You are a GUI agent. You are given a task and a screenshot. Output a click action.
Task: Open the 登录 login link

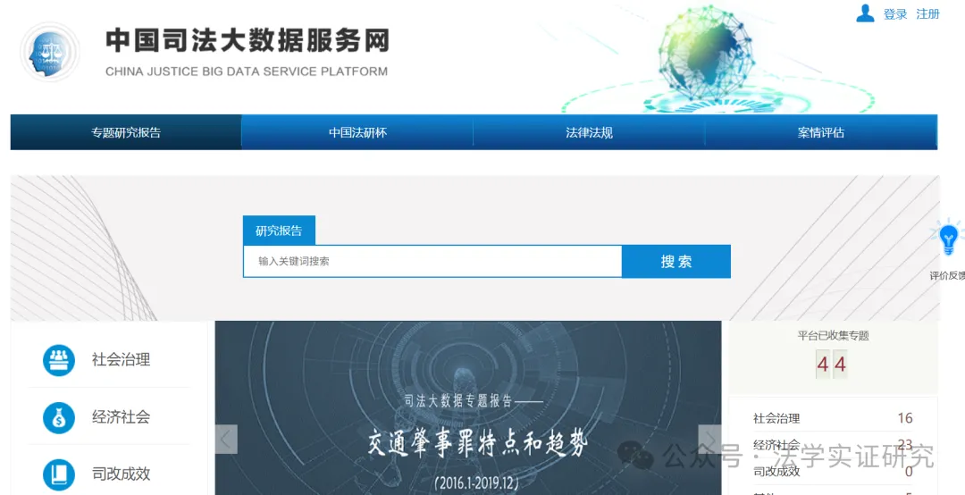[894, 14]
